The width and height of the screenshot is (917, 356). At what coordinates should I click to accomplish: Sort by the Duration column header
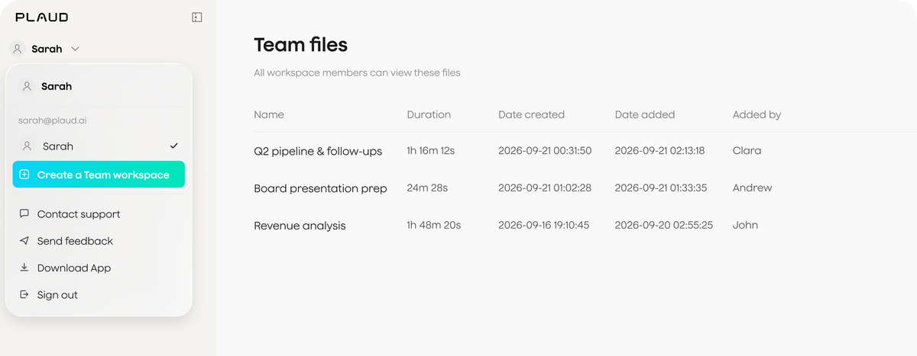click(429, 114)
